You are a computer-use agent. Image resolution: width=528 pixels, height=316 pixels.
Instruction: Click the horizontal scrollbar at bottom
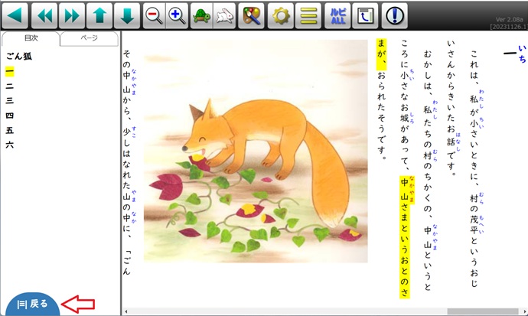[321, 311]
